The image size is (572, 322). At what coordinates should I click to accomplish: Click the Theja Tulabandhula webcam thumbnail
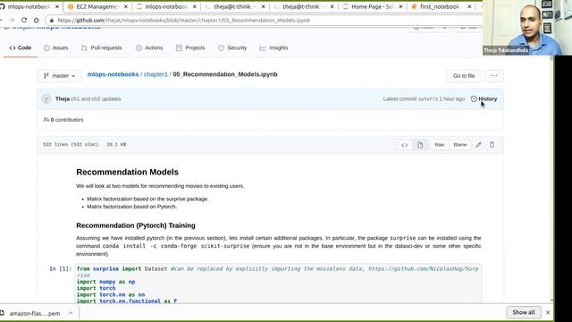coord(527,28)
